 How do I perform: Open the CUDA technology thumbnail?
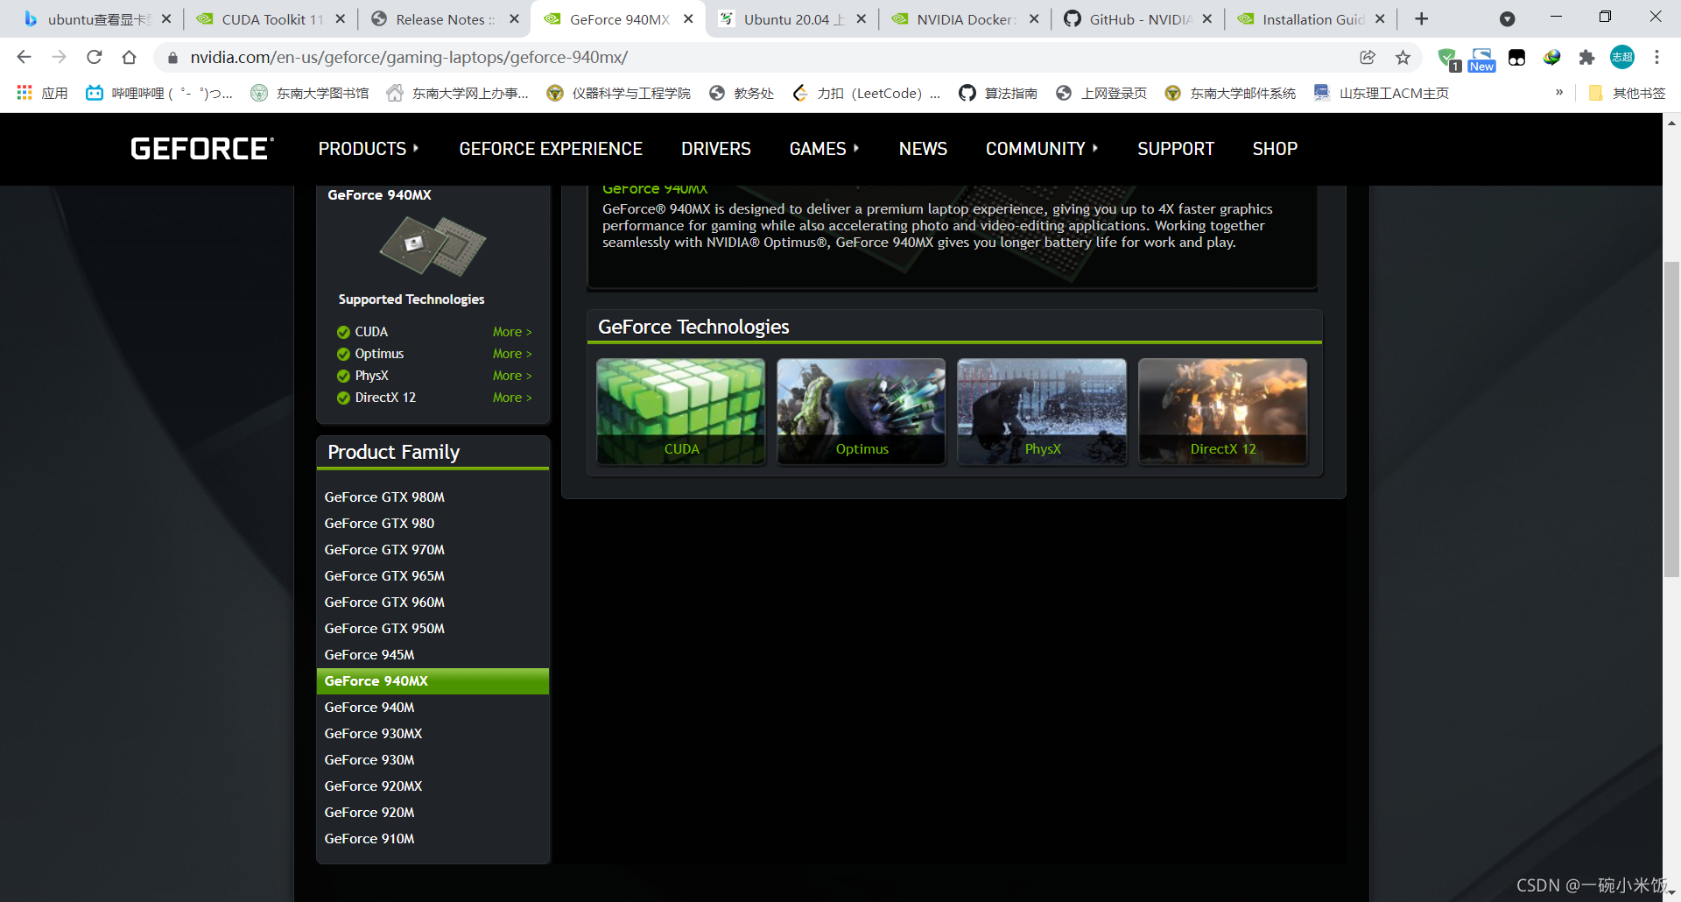(681, 411)
